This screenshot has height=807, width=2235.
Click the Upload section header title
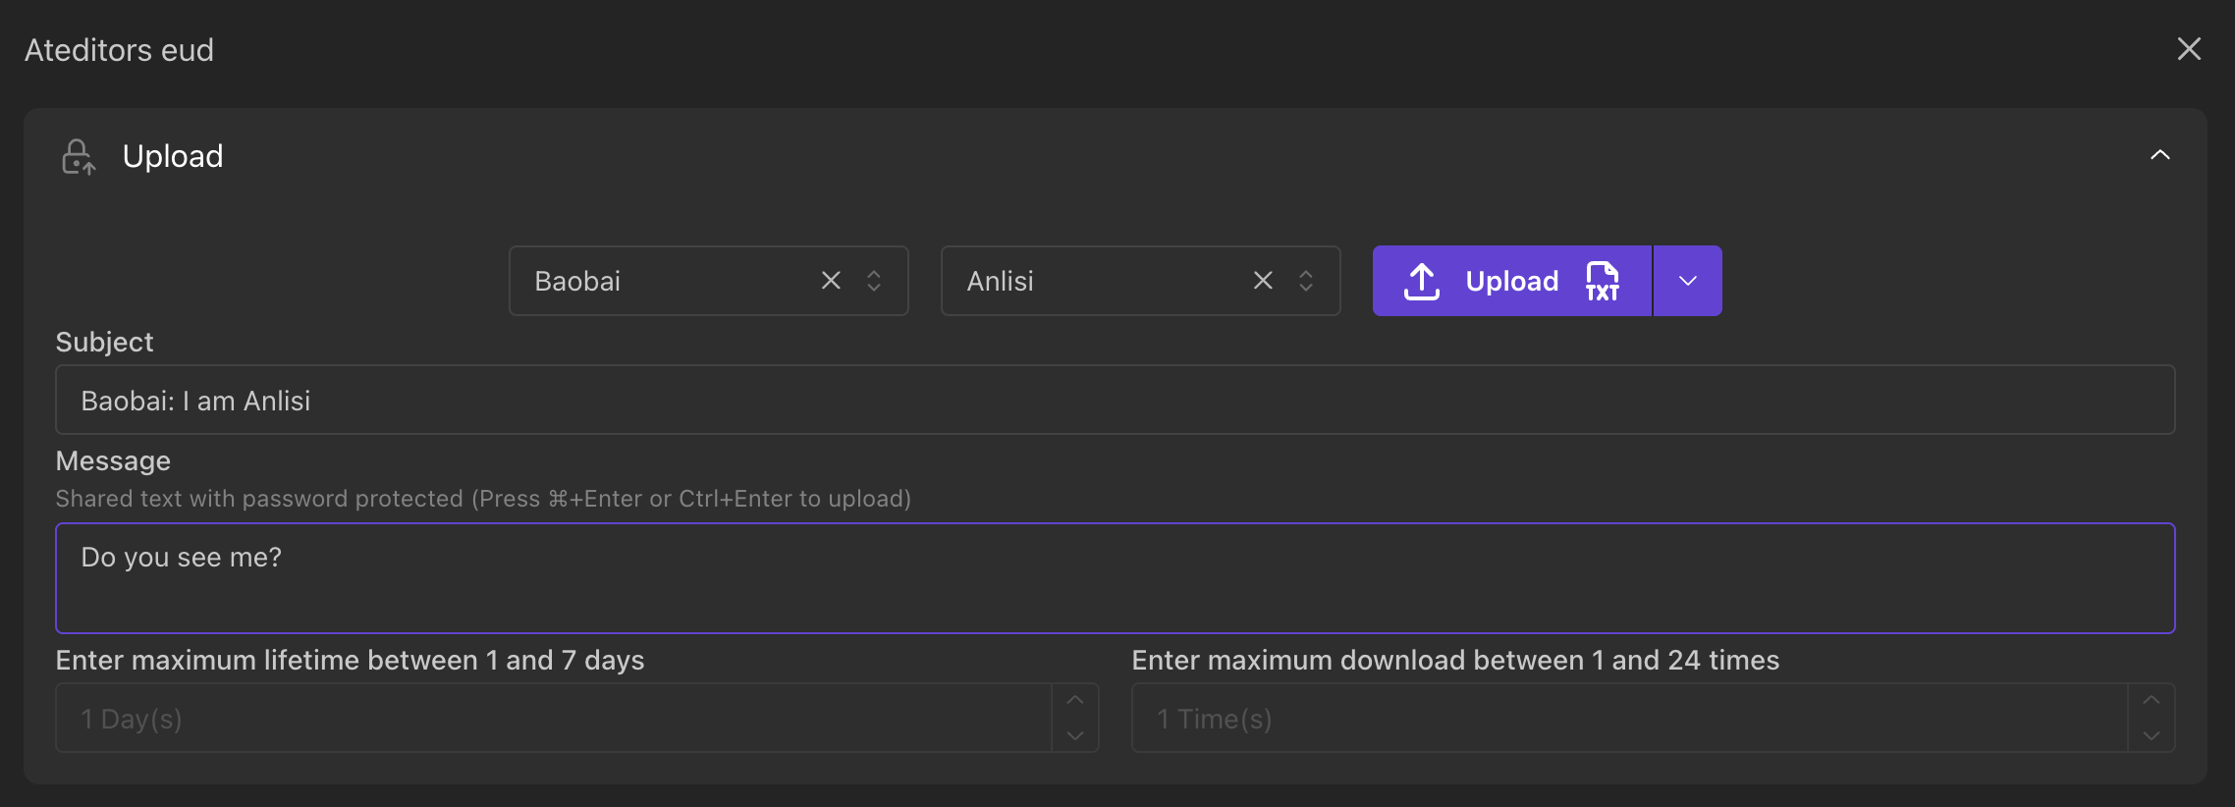pos(173,156)
